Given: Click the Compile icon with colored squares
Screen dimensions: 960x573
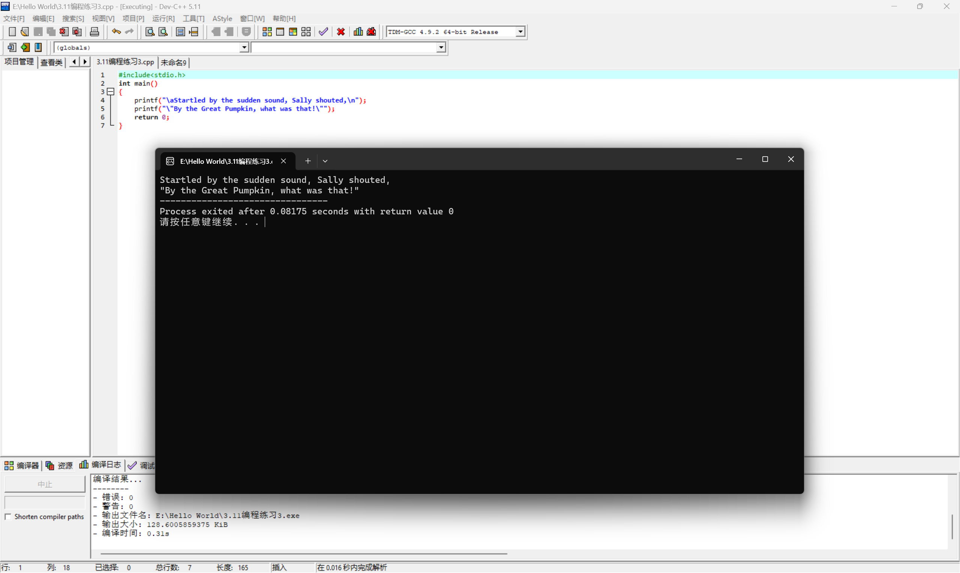Looking at the screenshot, I should coord(267,31).
